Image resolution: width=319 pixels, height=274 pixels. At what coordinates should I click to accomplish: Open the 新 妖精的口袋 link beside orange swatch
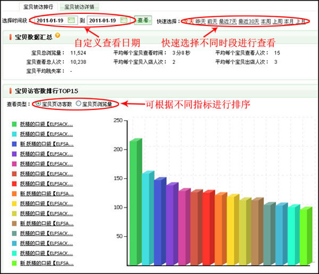[47, 193]
